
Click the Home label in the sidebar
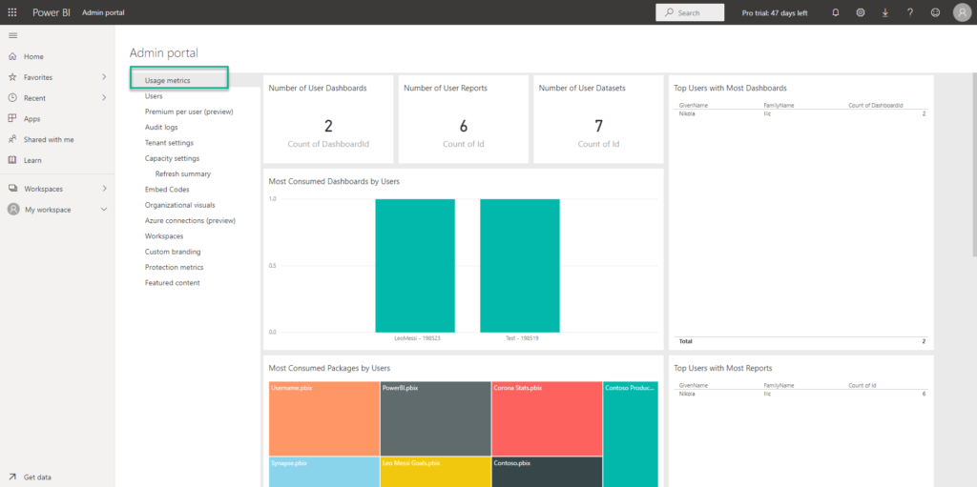[33, 56]
